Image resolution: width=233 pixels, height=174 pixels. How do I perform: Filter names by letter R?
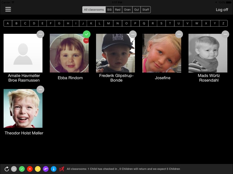pos(153,24)
